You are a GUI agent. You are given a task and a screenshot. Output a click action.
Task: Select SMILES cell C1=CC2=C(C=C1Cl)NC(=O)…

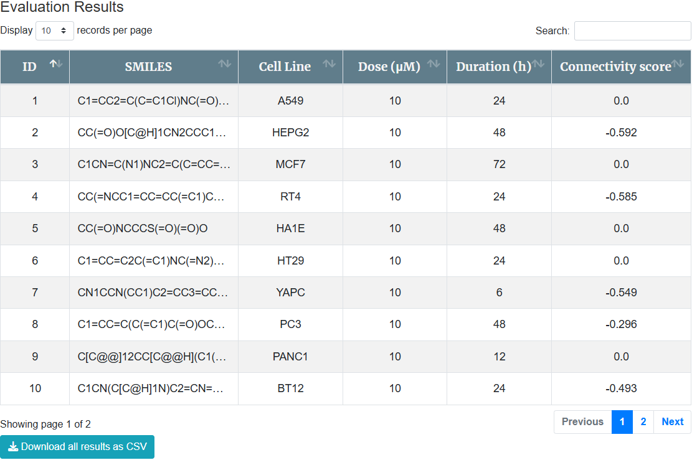tap(154, 101)
